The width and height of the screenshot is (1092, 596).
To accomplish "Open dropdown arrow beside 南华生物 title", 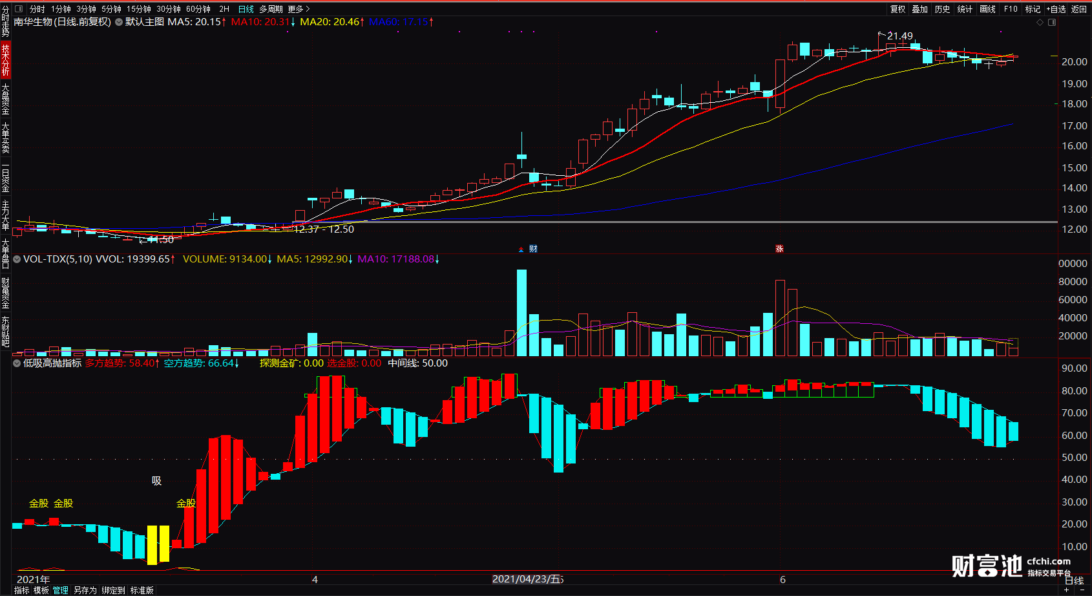I will (119, 22).
